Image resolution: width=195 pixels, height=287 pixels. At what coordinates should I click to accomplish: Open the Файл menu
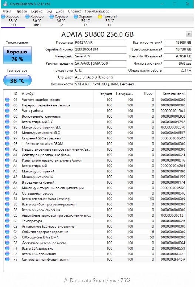click(7, 11)
